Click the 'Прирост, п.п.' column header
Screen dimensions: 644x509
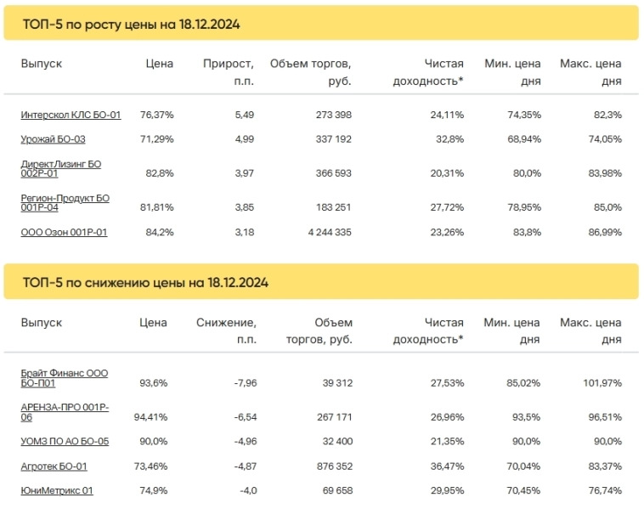(229, 72)
